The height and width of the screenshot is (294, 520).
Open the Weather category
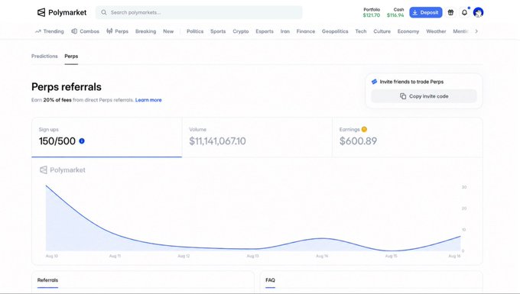[x=436, y=31]
